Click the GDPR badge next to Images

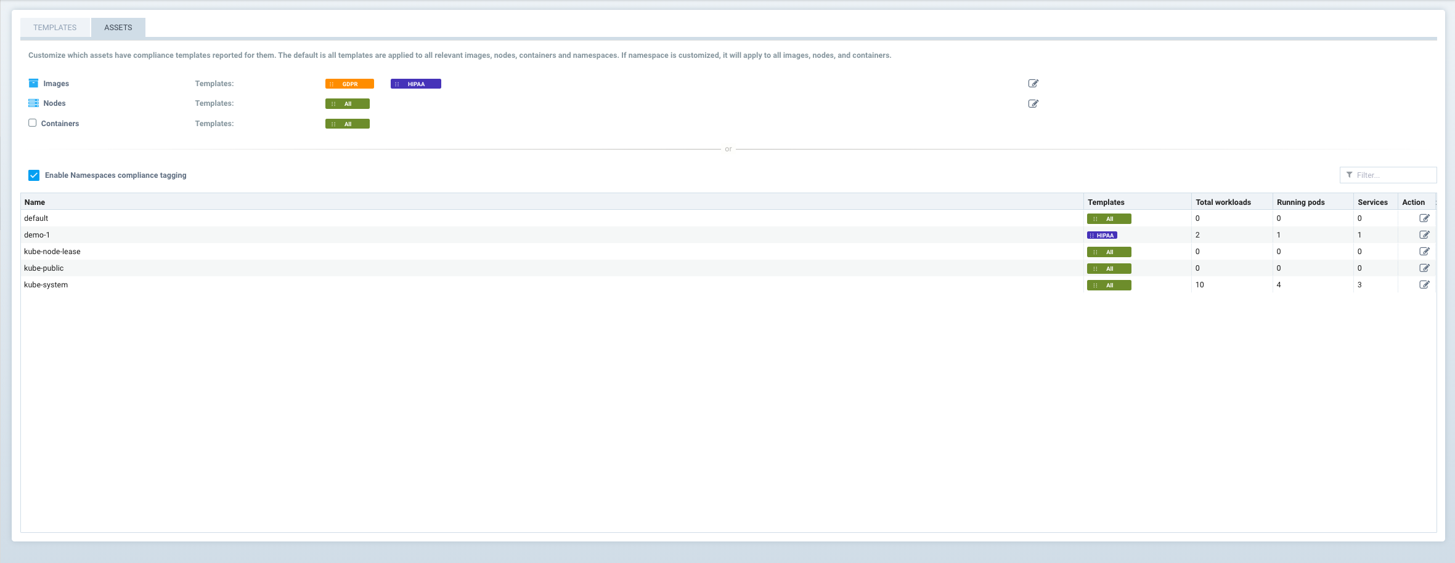(x=349, y=84)
